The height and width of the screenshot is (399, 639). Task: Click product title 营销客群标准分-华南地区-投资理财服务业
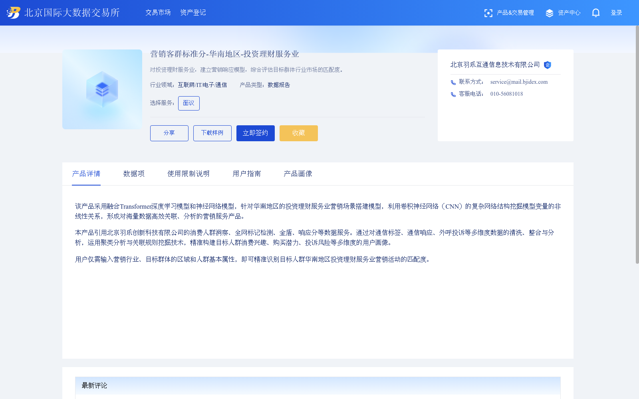(224, 54)
